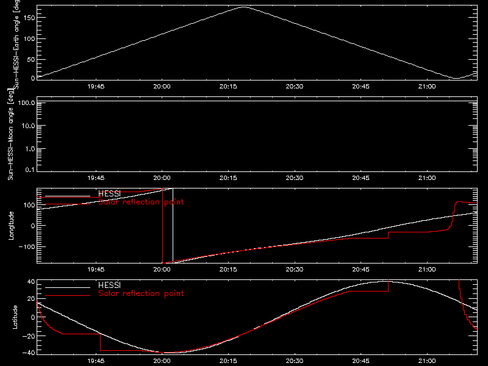
Task: Click the red legend line in Latitude plot
Action: 68,296
